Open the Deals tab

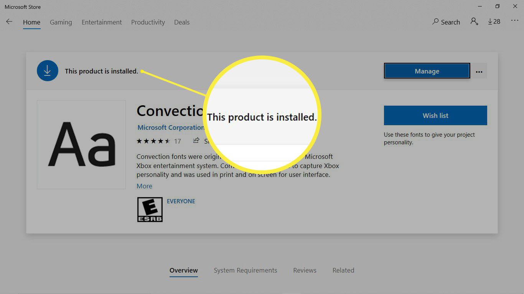pos(182,22)
